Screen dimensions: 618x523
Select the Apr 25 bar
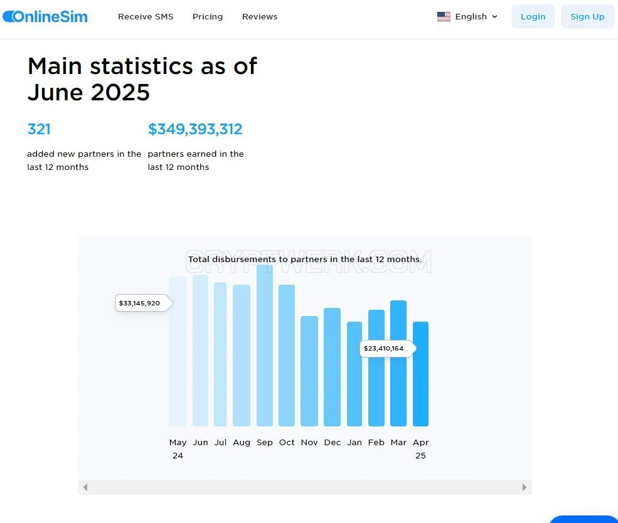tap(420, 374)
